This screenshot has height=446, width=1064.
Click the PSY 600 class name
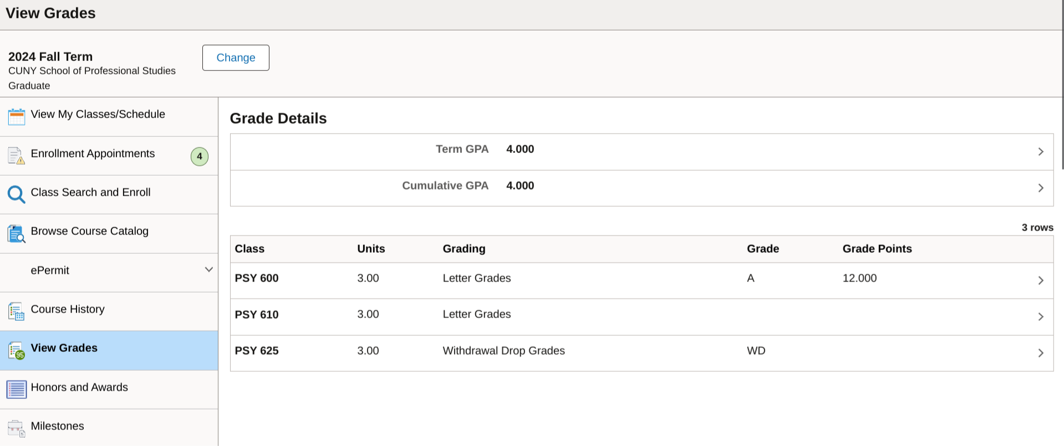tap(257, 278)
